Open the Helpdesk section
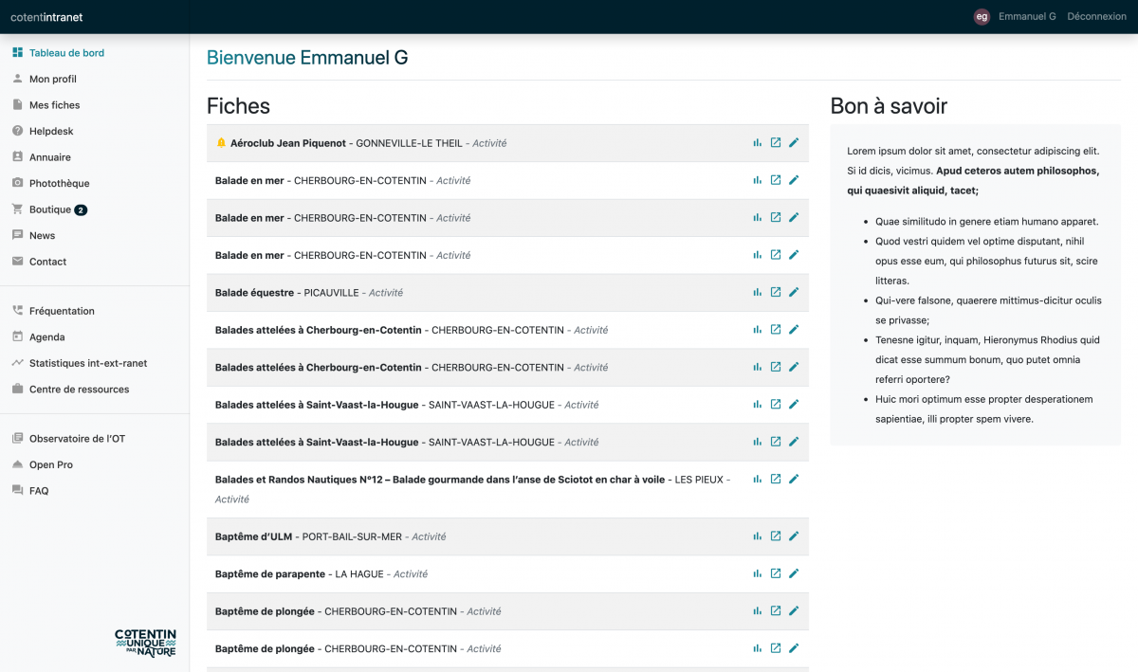This screenshot has width=1138, height=672. click(51, 131)
